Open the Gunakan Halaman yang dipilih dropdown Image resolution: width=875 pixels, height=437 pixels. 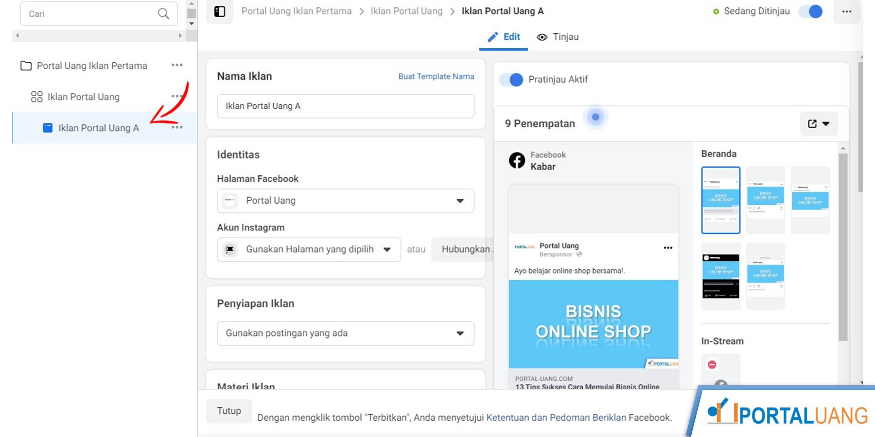point(309,249)
